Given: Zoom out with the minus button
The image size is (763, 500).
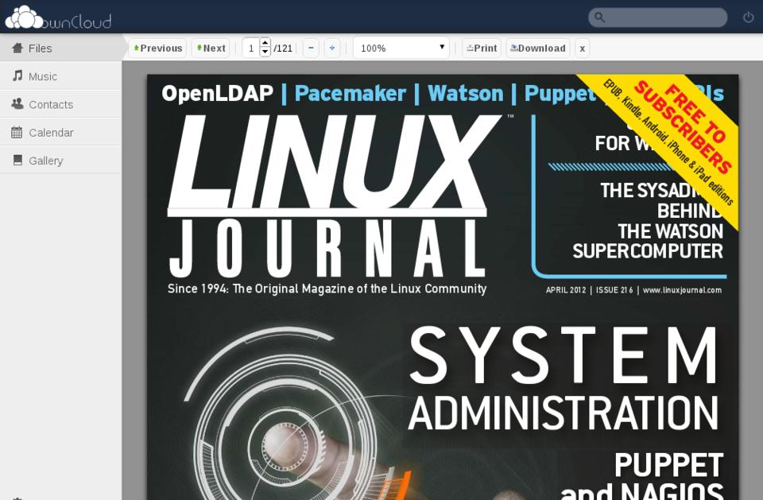Looking at the screenshot, I should click(311, 48).
